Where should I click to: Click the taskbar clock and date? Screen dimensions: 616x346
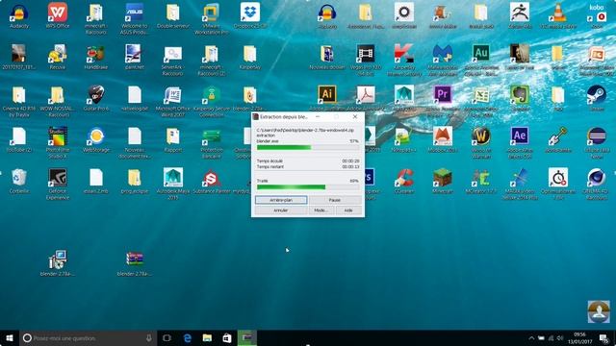tap(579, 338)
